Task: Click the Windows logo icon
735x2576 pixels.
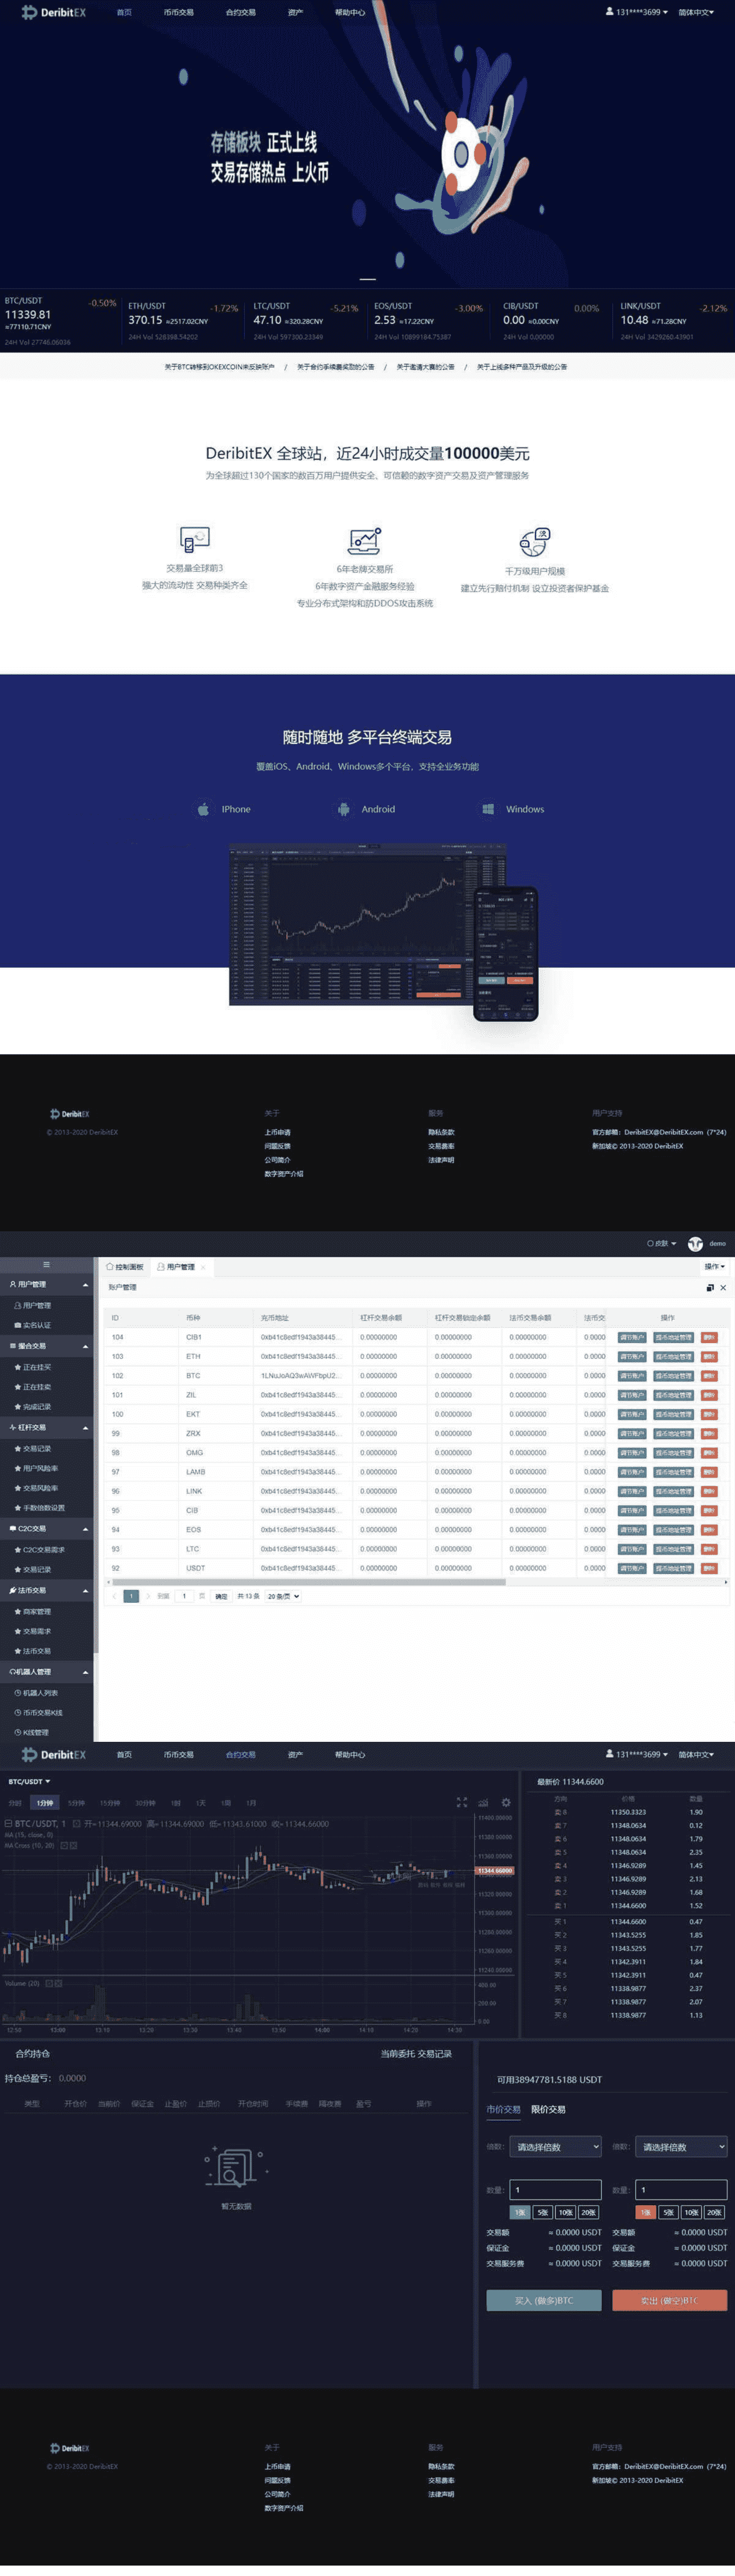Action: click(x=488, y=809)
